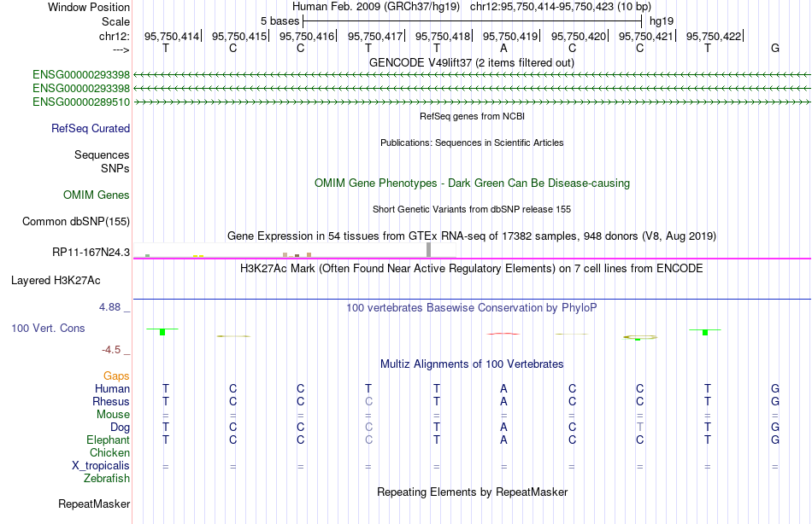Click the chr12:95,750,414-95,750,423 position text
Screen dimensions: 812x524
pos(561,7)
